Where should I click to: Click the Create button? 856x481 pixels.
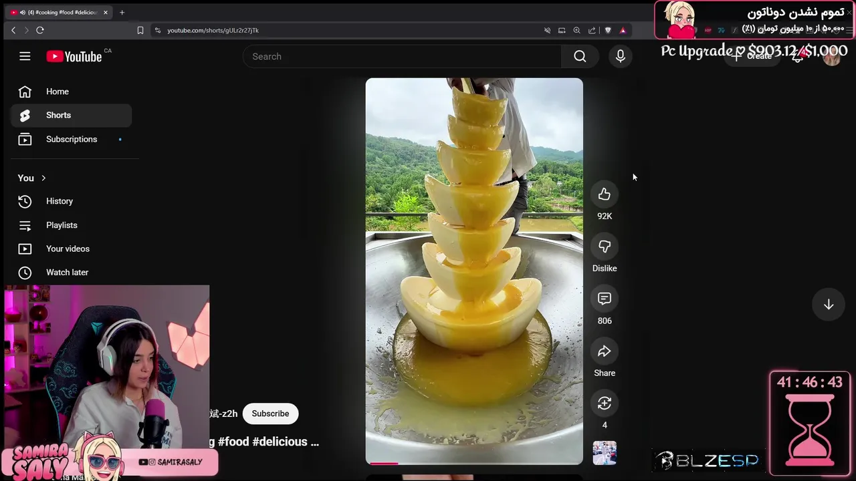(752, 56)
